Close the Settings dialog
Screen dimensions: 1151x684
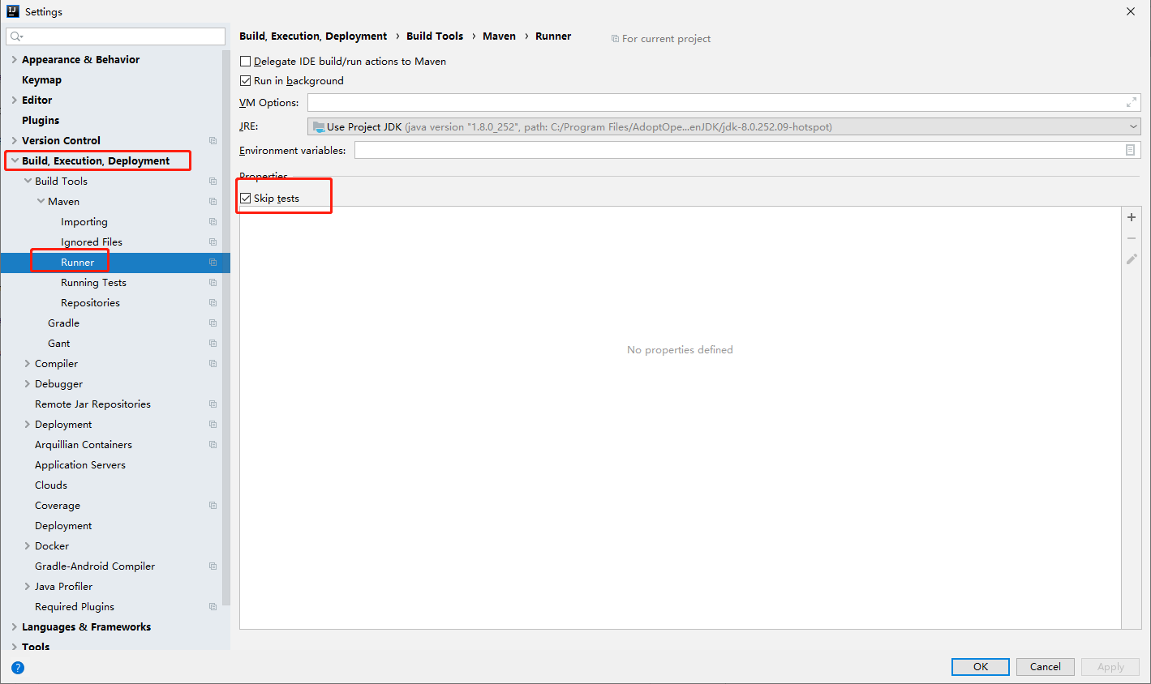click(x=1131, y=11)
